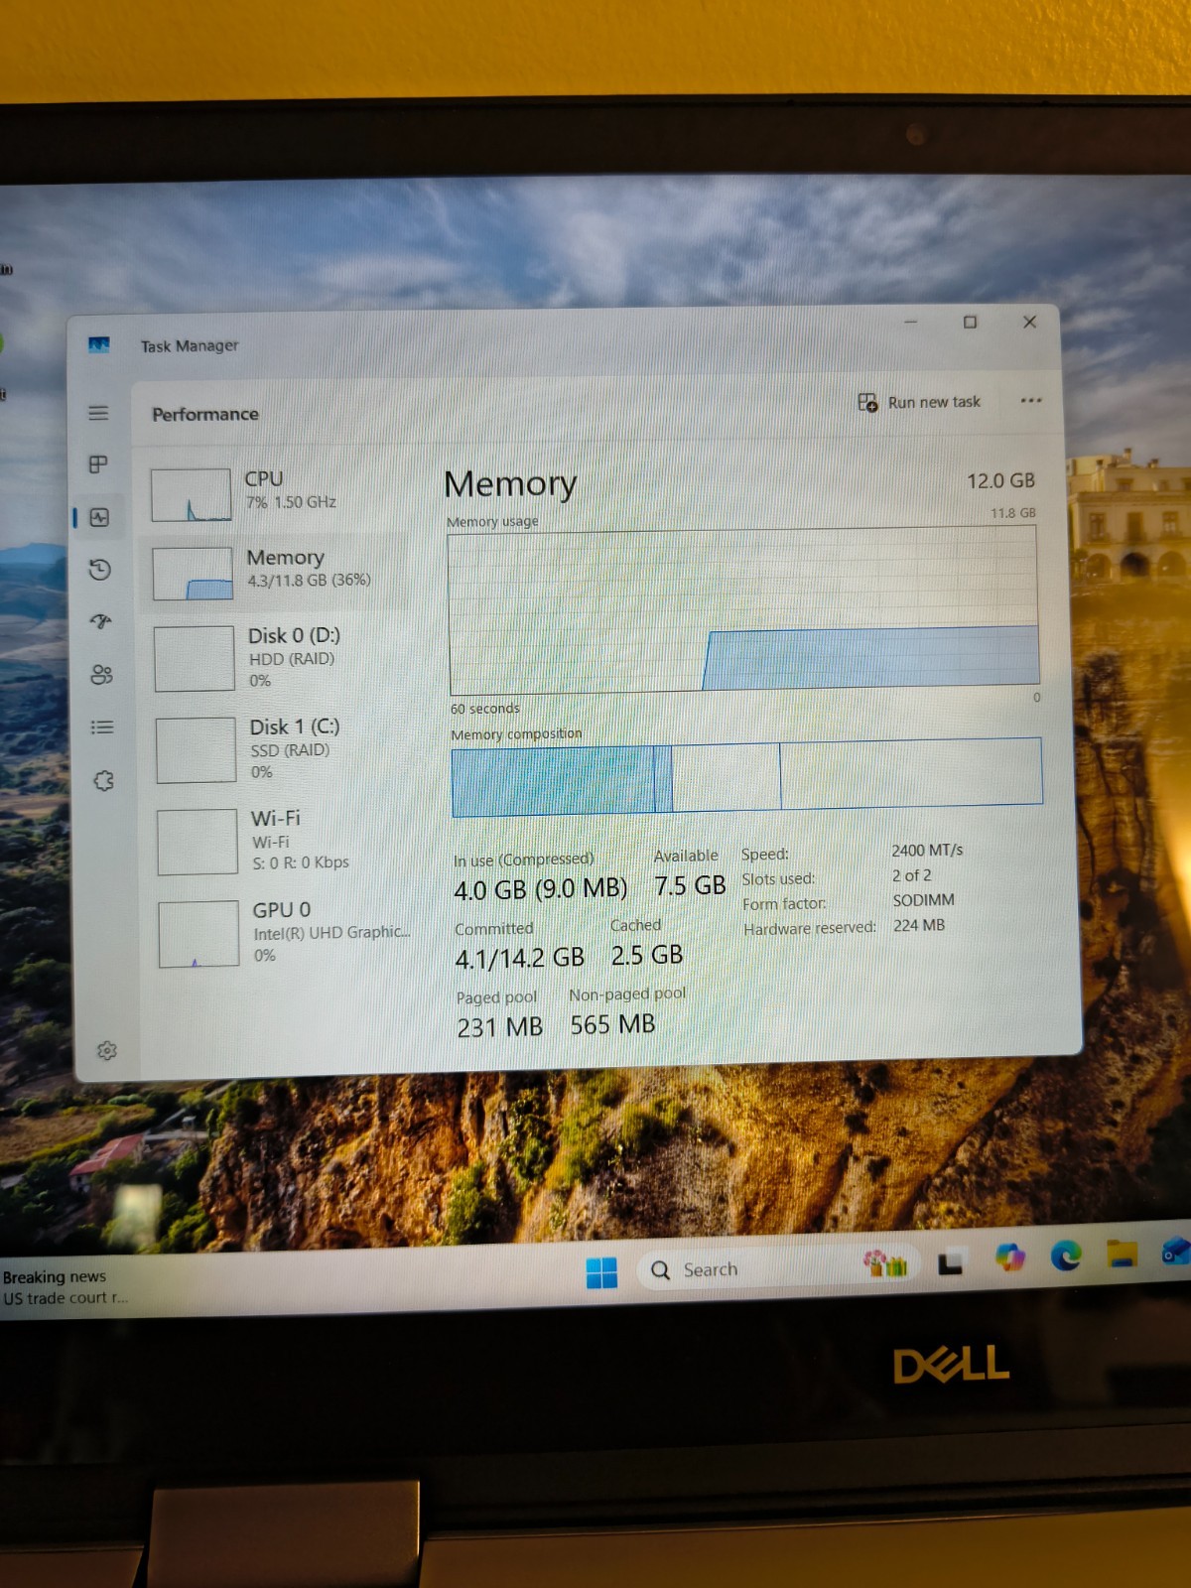This screenshot has width=1191, height=1588.
Task: Select the Performance page icon in sidebar
Action: click(99, 517)
